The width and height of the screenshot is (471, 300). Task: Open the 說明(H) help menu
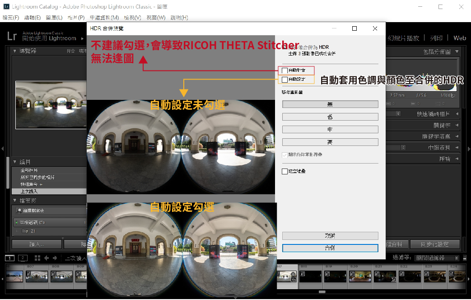coord(179,18)
